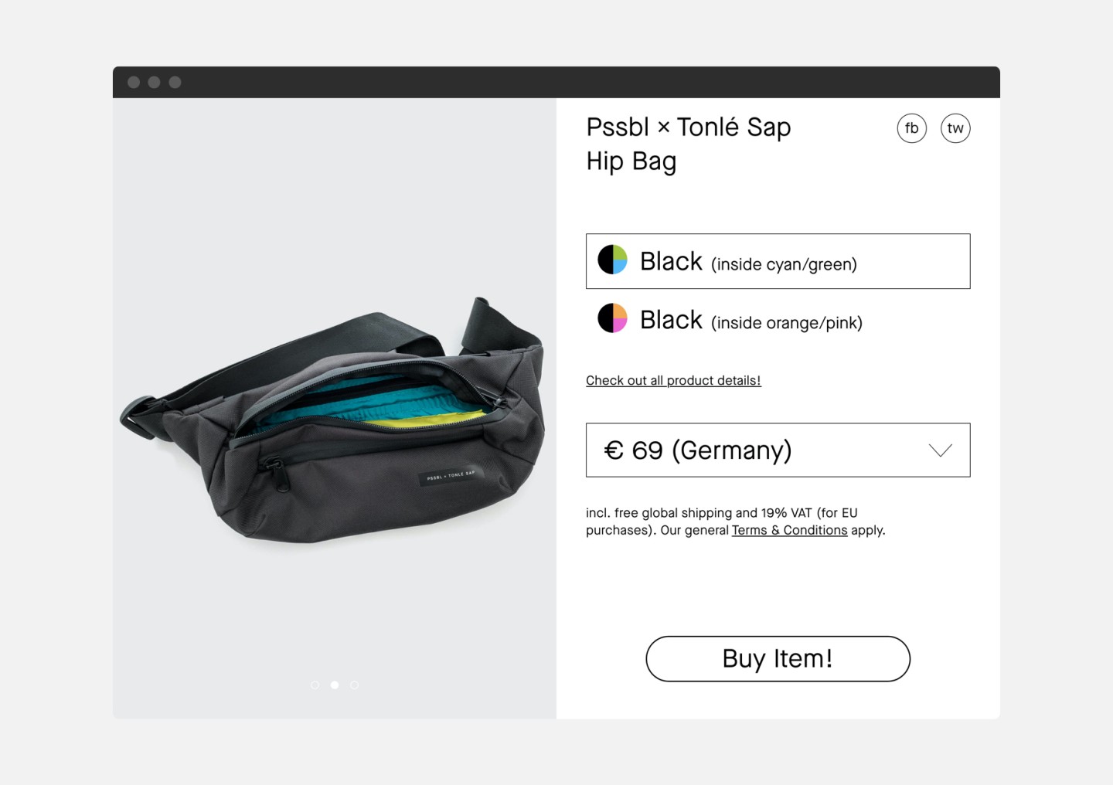Click the orange/pink color swatch circle

[x=612, y=318]
